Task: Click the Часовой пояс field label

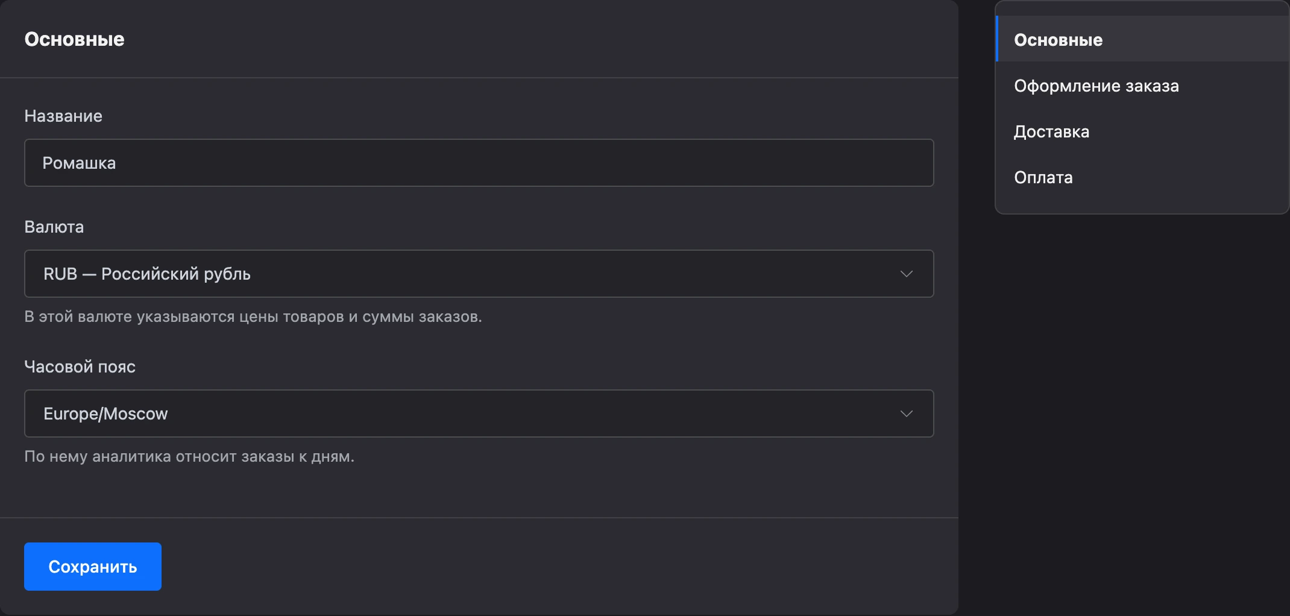Action: tap(80, 366)
